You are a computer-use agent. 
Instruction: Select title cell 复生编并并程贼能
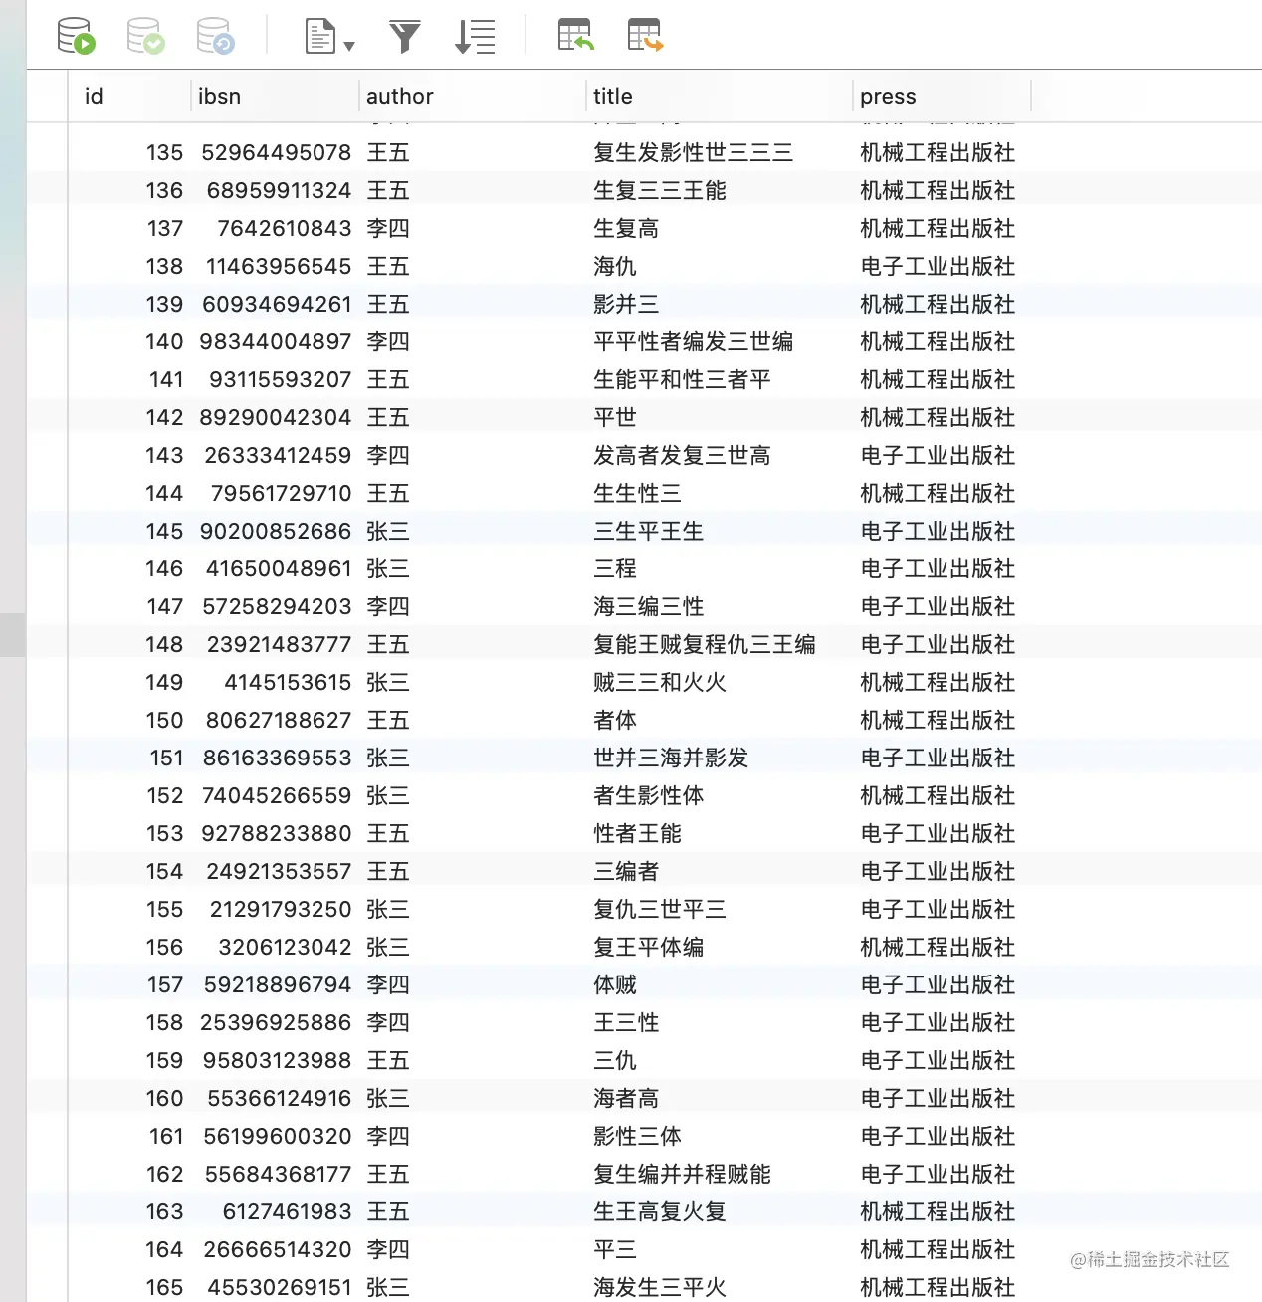pos(682,1175)
